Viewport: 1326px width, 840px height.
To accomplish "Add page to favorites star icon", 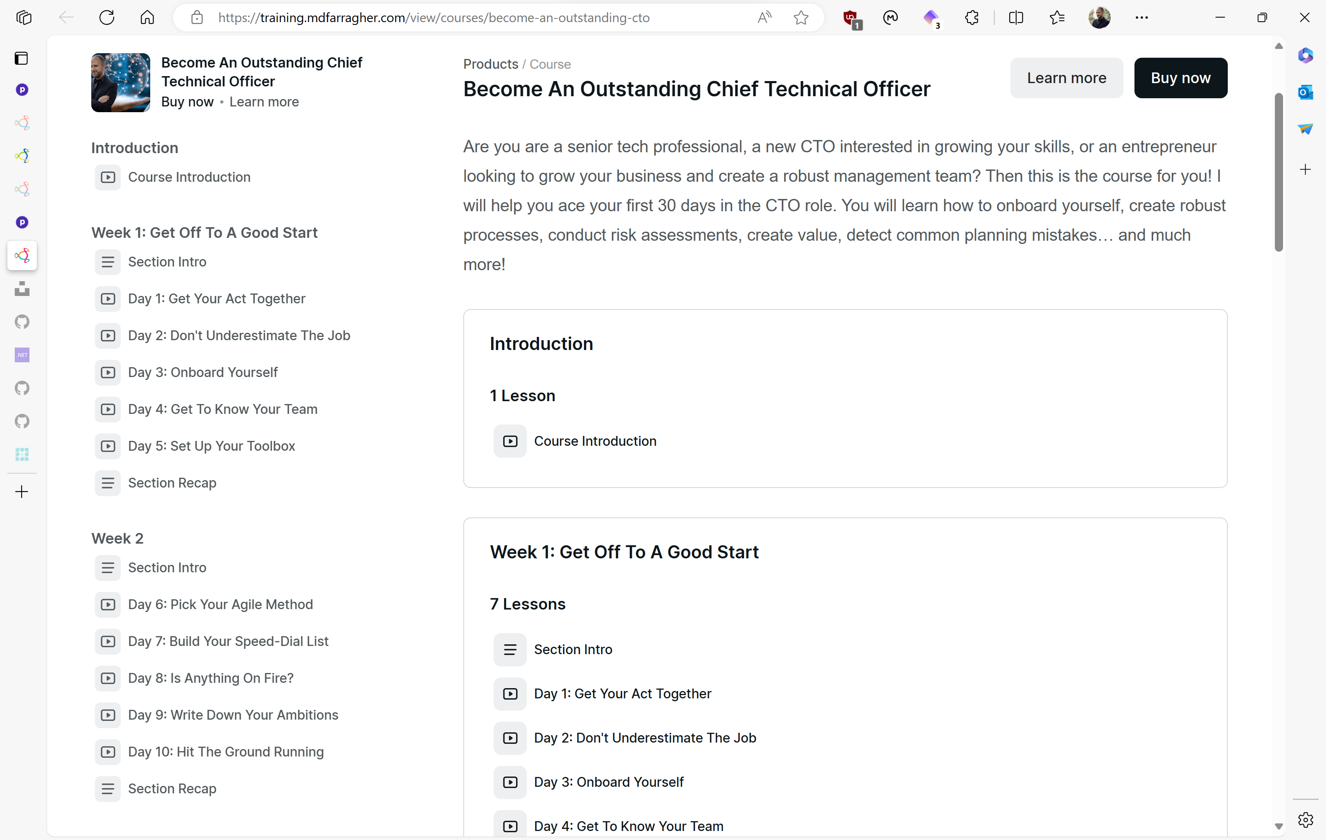I will coord(801,18).
